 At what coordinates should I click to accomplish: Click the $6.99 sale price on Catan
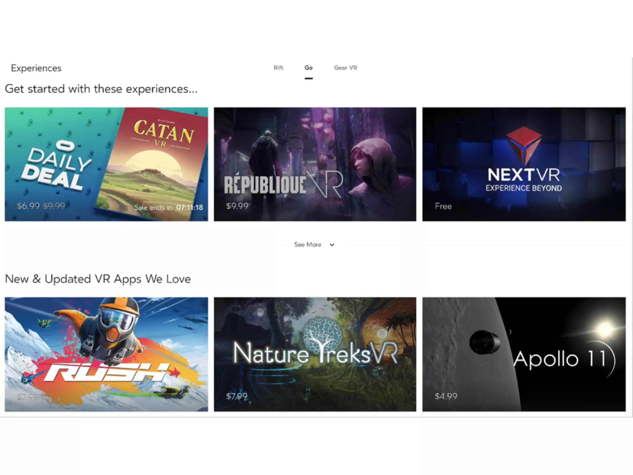(28, 206)
